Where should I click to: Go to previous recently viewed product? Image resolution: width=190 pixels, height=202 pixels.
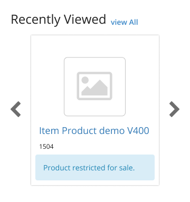[x=16, y=109]
